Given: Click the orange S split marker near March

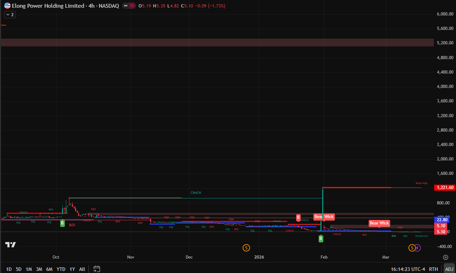Looking at the screenshot, I should [x=412, y=248].
